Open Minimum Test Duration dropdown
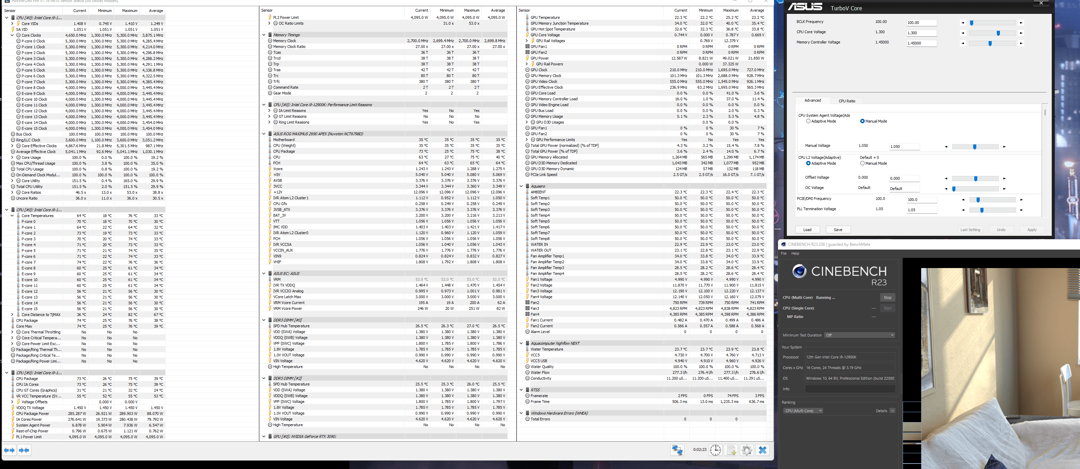Screen dimensions: 1080x469 click(860, 335)
